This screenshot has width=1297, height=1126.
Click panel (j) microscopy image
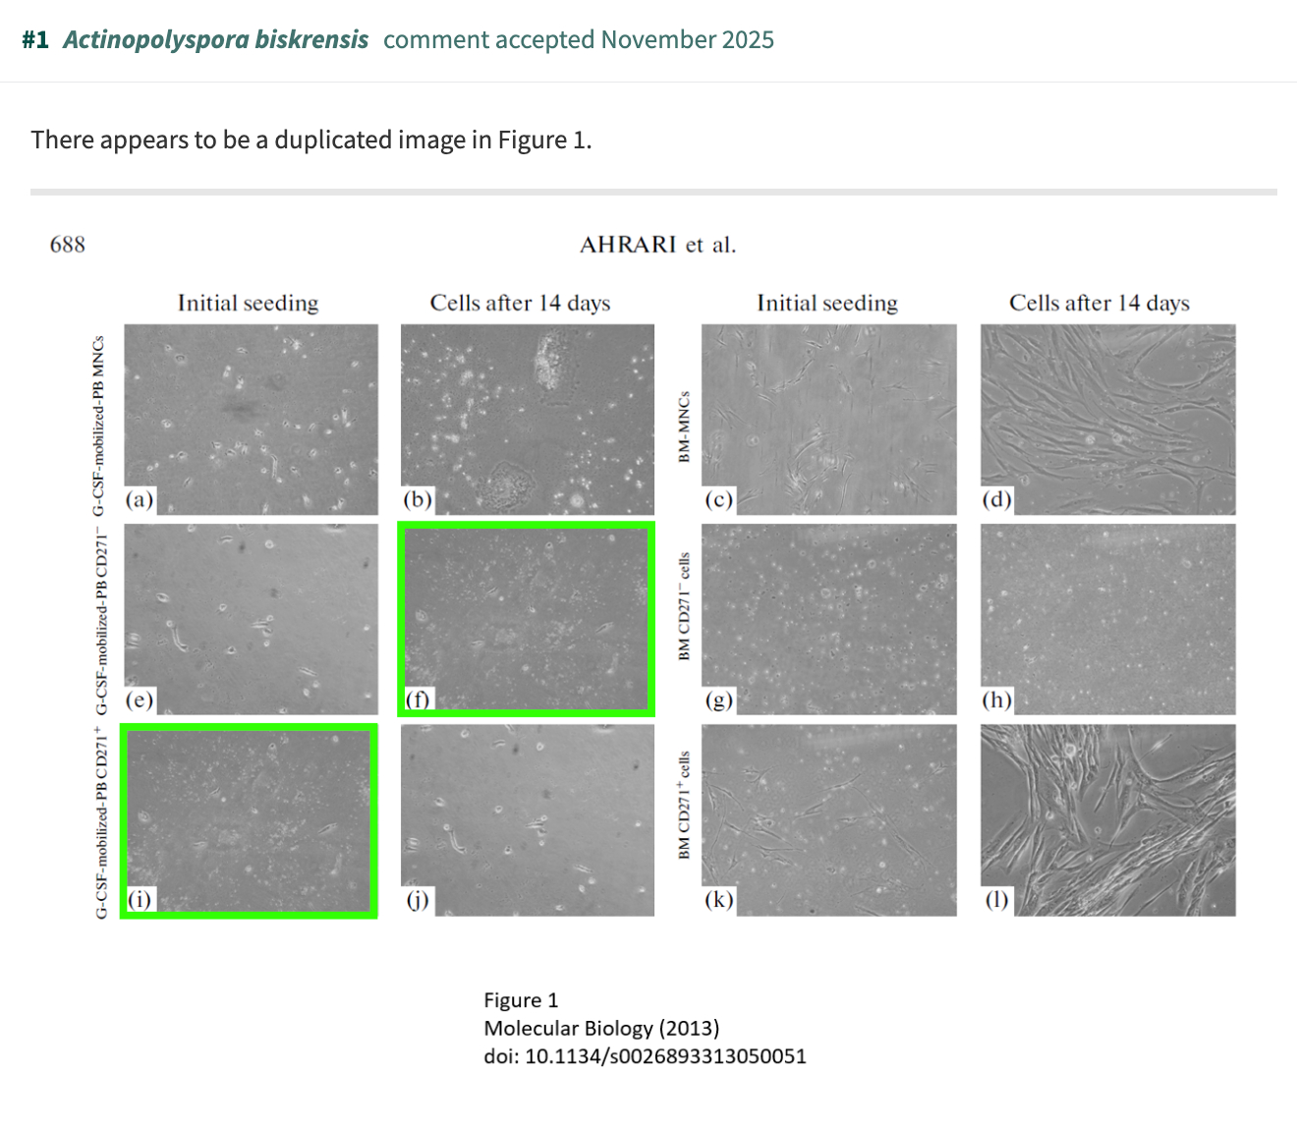click(x=528, y=820)
